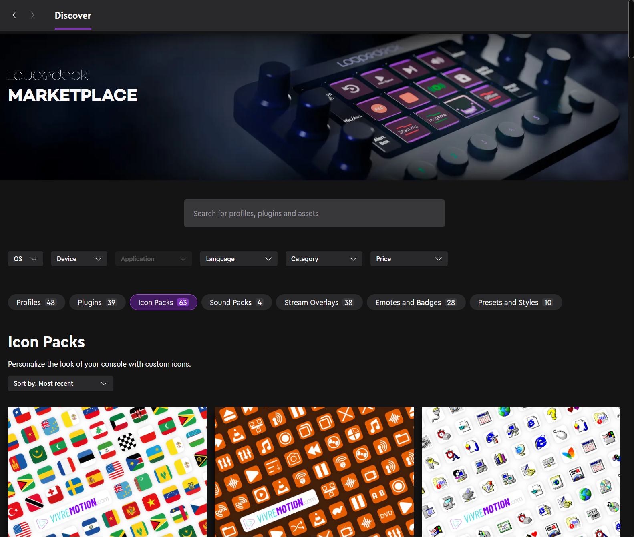Image resolution: width=634 pixels, height=537 pixels.
Task: Click the Loupedeck Marketplace logo
Action: (x=72, y=87)
